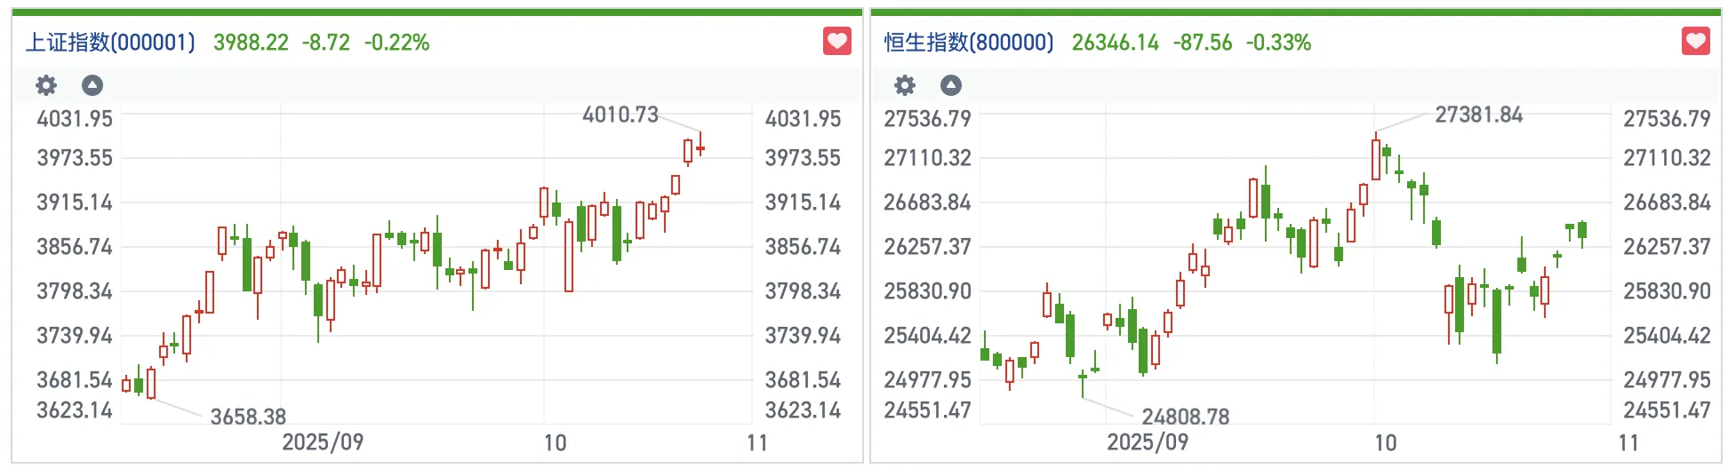The width and height of the screenshot is (1728, 469).
Task: Collapse the 上证指数 chart with up-arrow icon
Action: point(92,85)
